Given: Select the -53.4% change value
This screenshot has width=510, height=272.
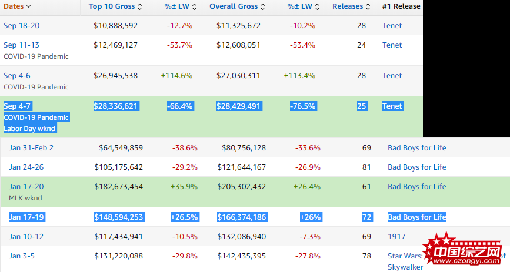Looking at the screenshot, I should coord(302,45).
